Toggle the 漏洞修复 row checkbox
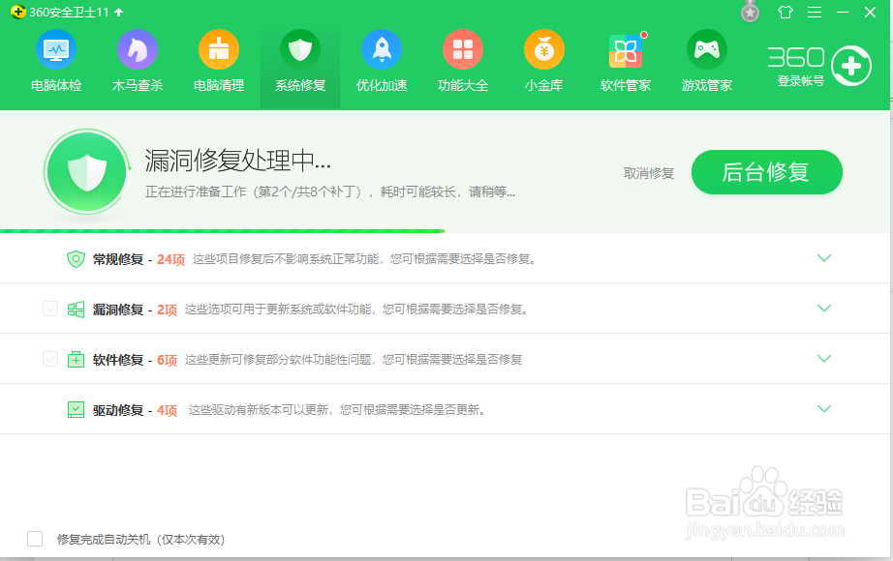This screenshot has height=561, width=893. pos(50,309)
